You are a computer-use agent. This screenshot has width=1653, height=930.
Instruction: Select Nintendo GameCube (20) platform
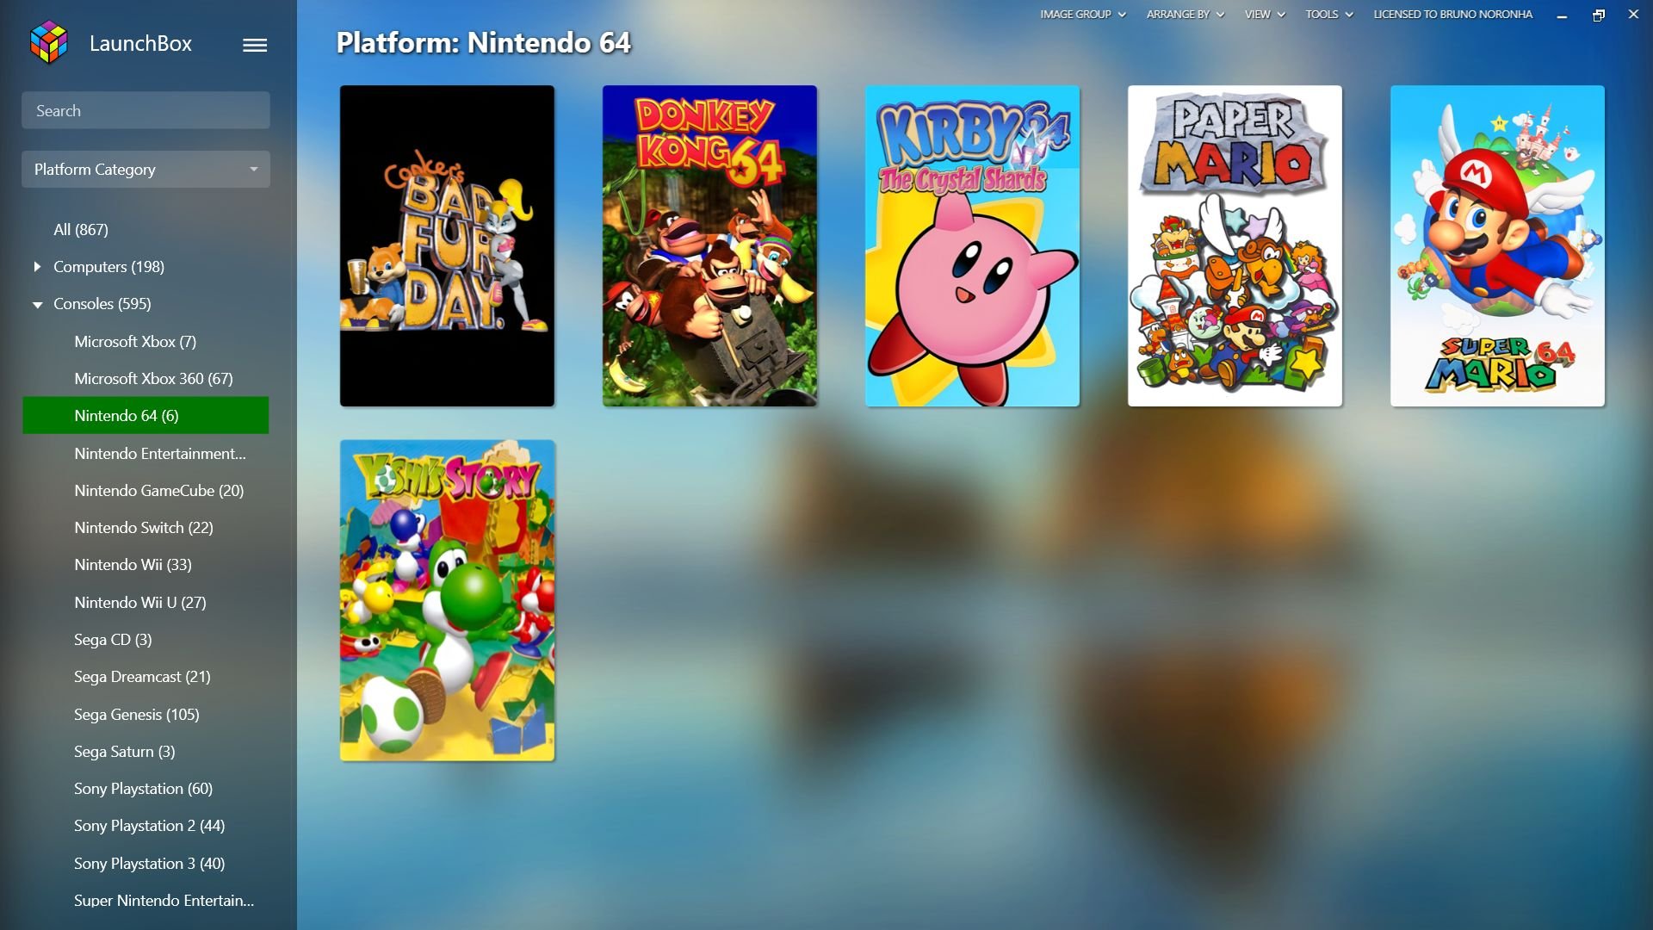pyautogui.click(x=159, y=490)
